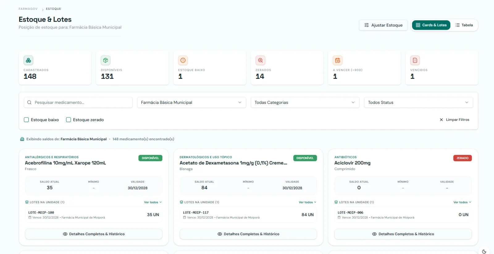Switch to Tabela view
This screenshot has width=494, height=254.
[464, 25]
